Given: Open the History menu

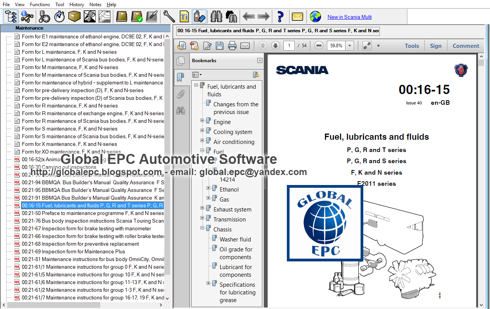Looking at the screenshot, I should pos(77,5).
